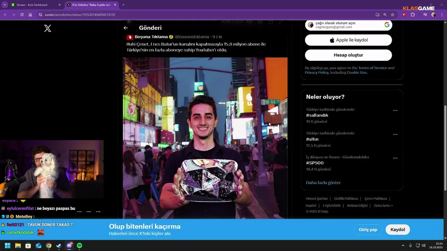
Task: Click Daha fazla göster link
Action: (x=323, y=183)
